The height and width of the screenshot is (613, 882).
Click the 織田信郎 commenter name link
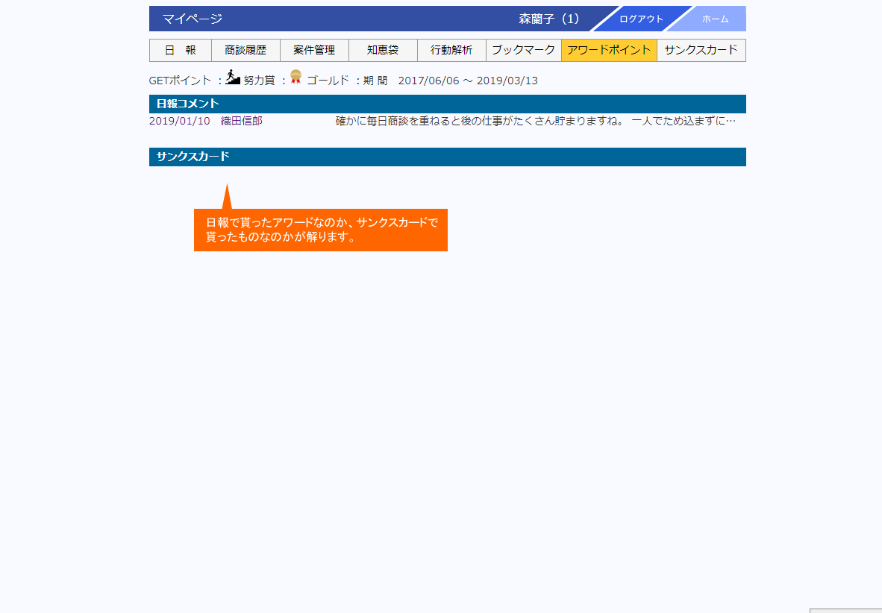(242, 121)
